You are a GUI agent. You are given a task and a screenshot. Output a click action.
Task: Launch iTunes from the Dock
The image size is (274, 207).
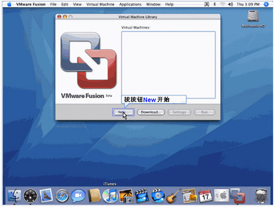(x=110, y=196)
